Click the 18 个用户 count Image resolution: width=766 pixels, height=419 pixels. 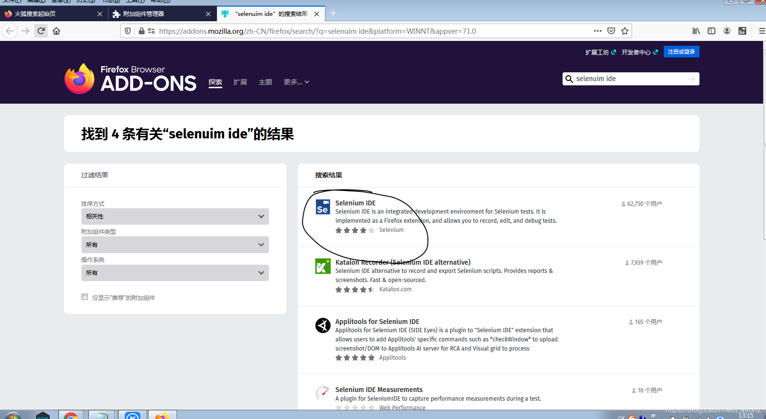click(x=646, y=391)
